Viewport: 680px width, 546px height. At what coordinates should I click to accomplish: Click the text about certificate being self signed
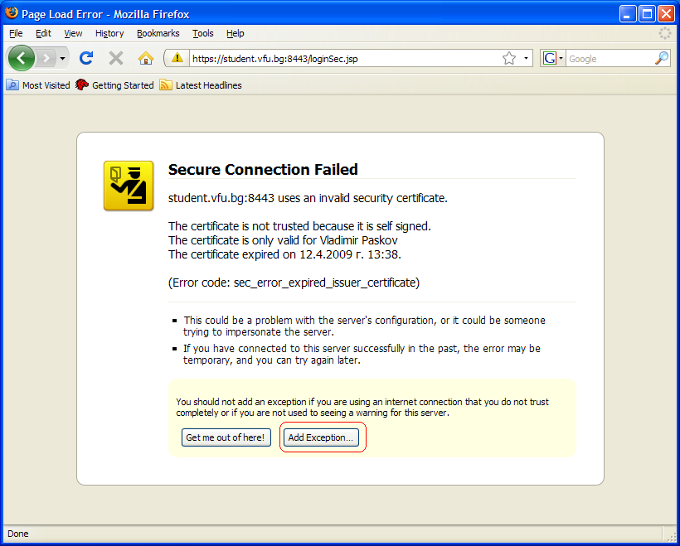299,226
